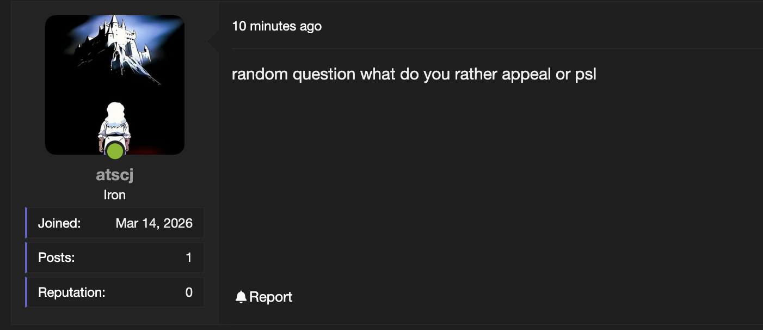Click the blue accent bar on Posts row
Viewport: 763px width, 330px height.
coord(26,258)
